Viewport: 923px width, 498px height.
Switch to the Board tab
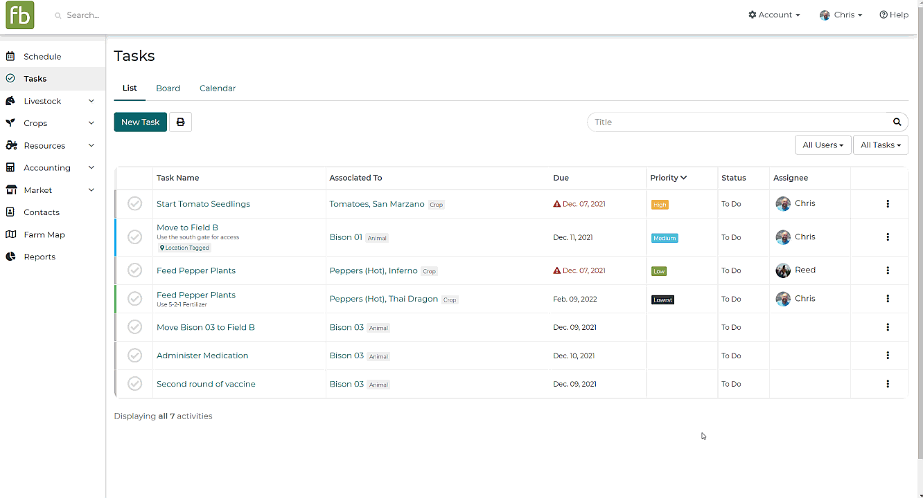(168, 89)
